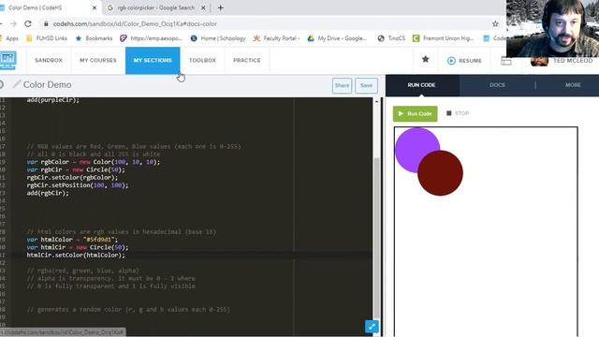Click the dark red circle on canvas

pos(440,173)
